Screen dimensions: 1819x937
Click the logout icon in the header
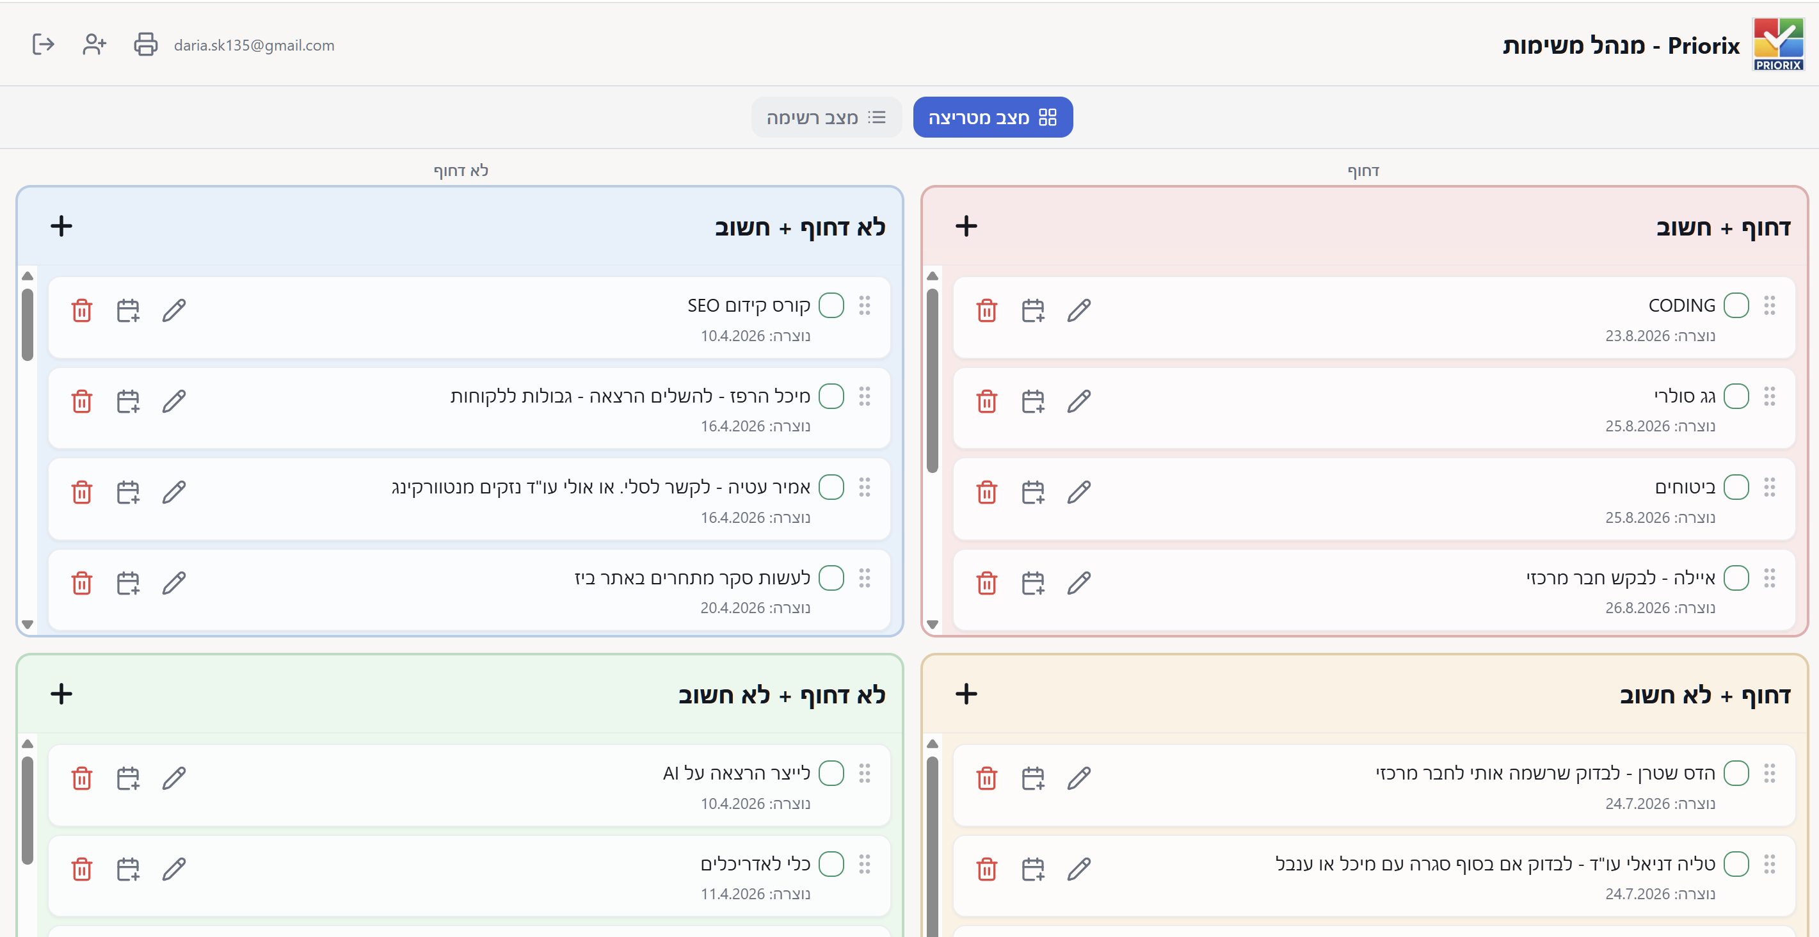pos(43,45)
